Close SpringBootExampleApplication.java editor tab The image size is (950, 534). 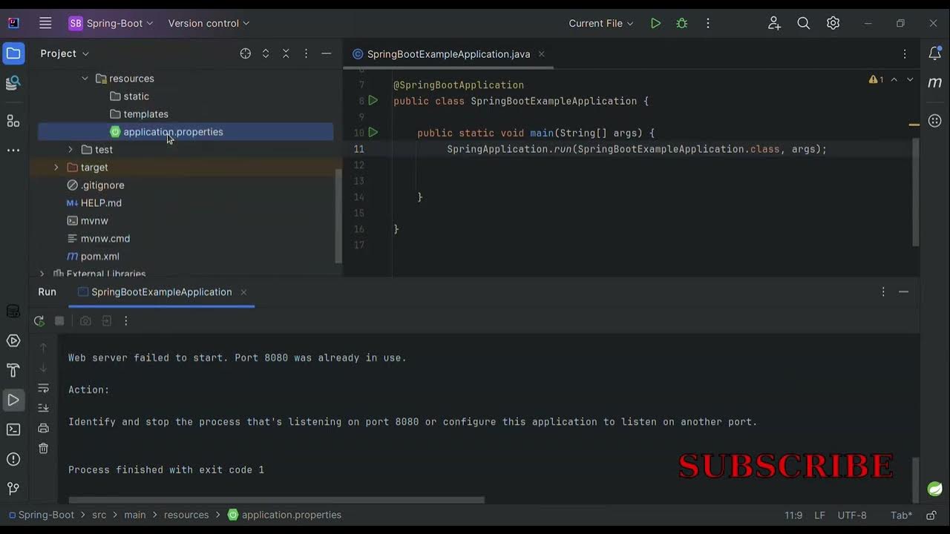[x=541, y=54]
